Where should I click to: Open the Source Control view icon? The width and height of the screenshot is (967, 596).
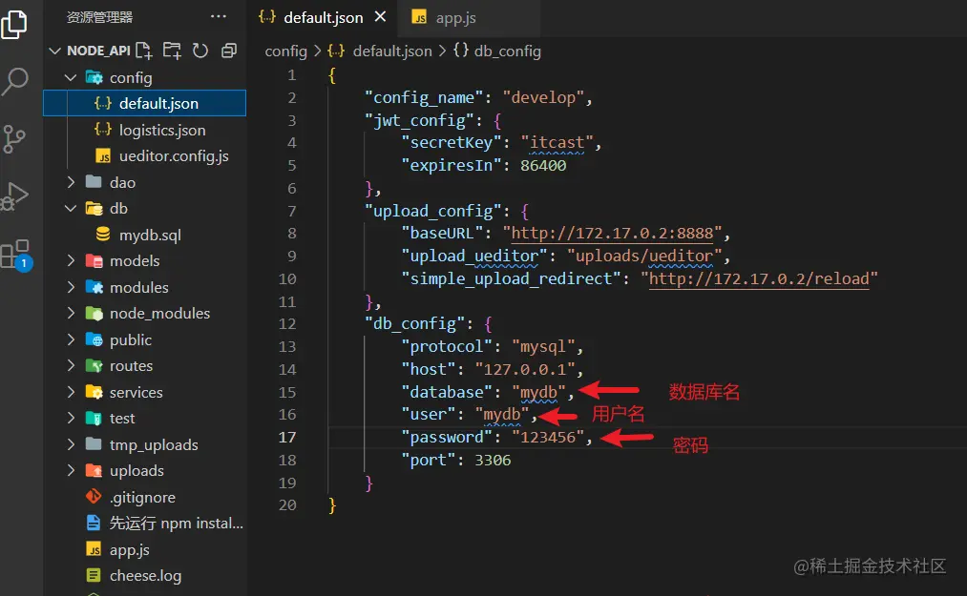pos(14,138)
